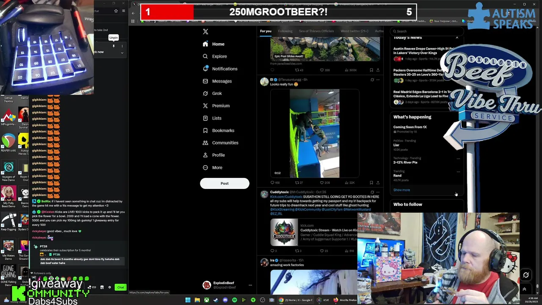Open El's profile avatar
The width and height of the screenshot is (542, 305).
264,82
